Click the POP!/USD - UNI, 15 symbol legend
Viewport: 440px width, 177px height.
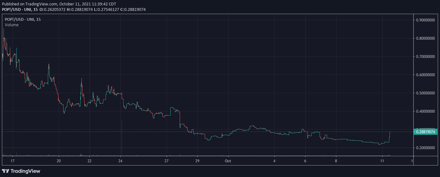coord(23,19)
